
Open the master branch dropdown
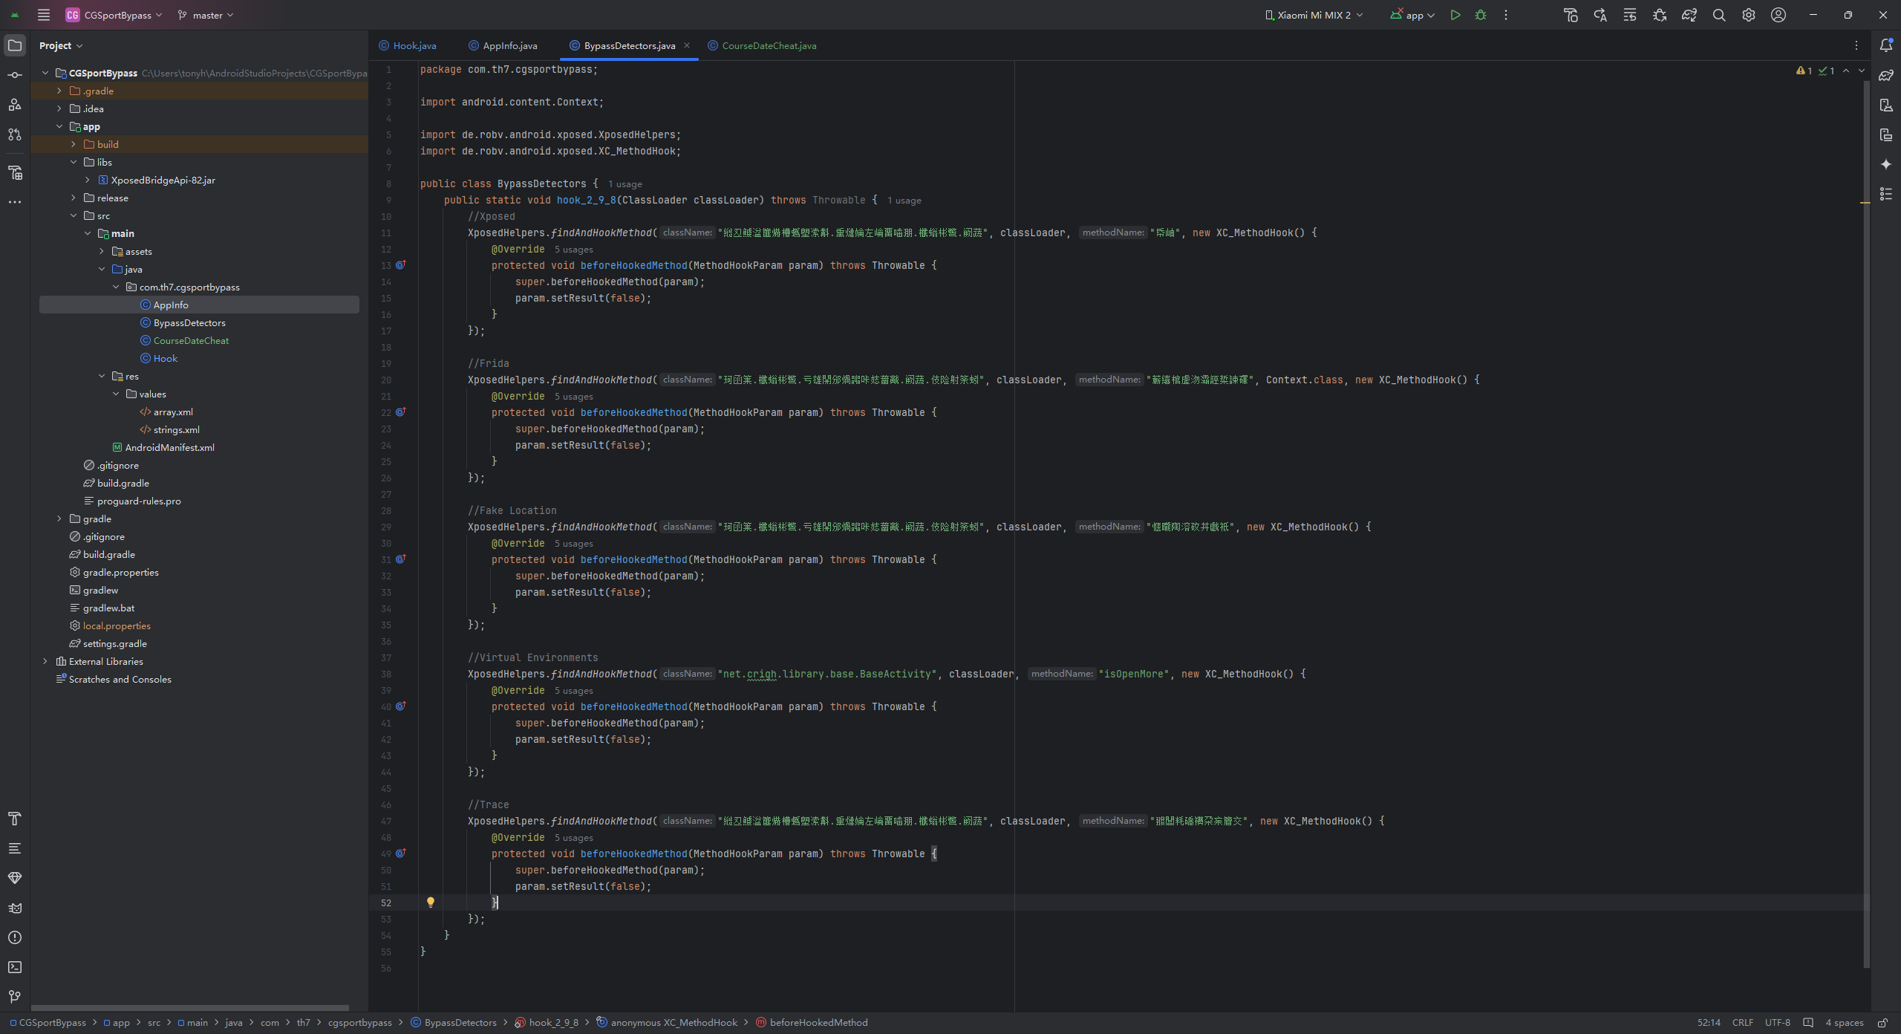click(206, 15)
